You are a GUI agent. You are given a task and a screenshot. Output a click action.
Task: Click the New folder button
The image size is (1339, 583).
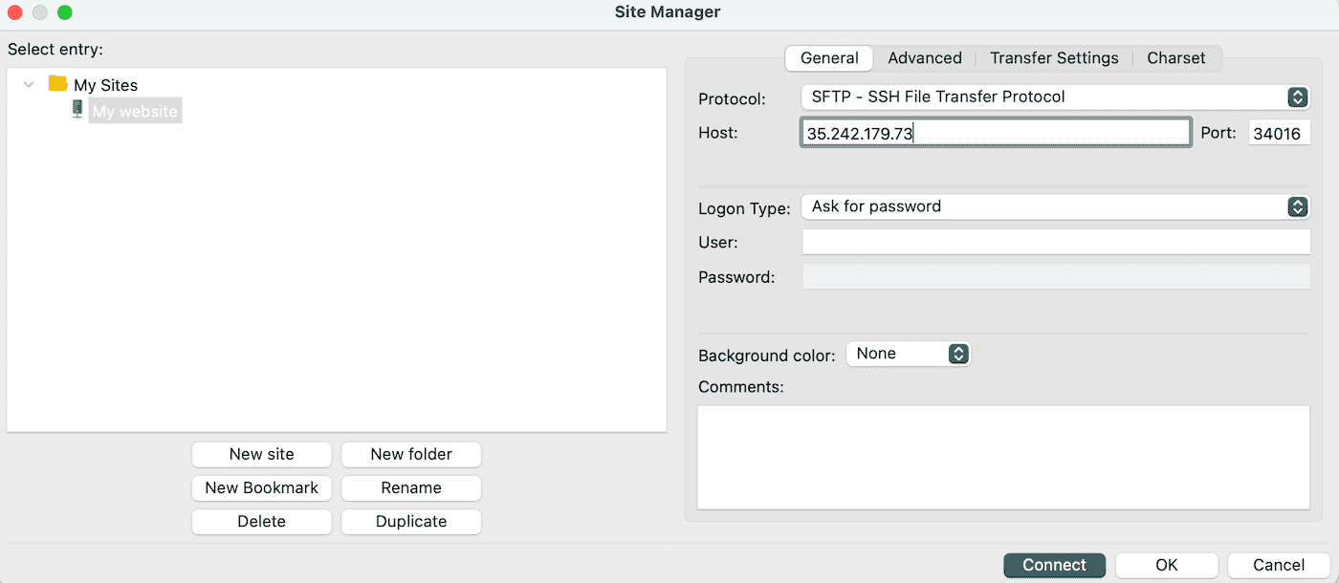point(411,454)
